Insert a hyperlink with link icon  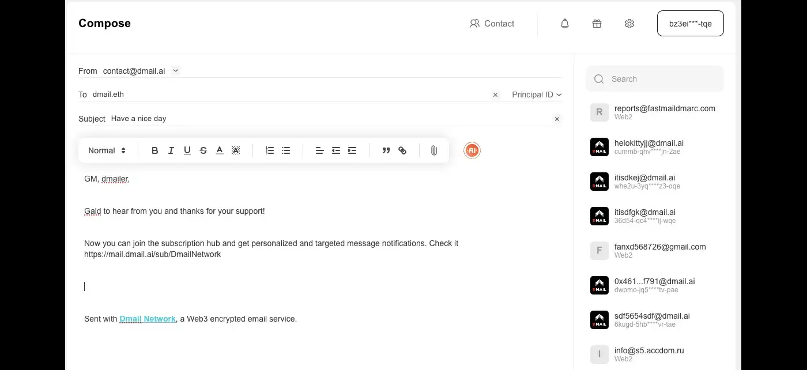pyautogui.click(x=402, y=150)
